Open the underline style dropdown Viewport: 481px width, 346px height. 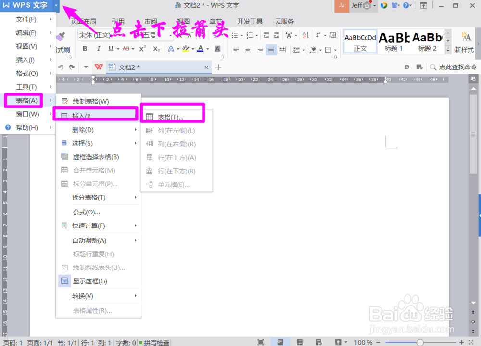117,48
